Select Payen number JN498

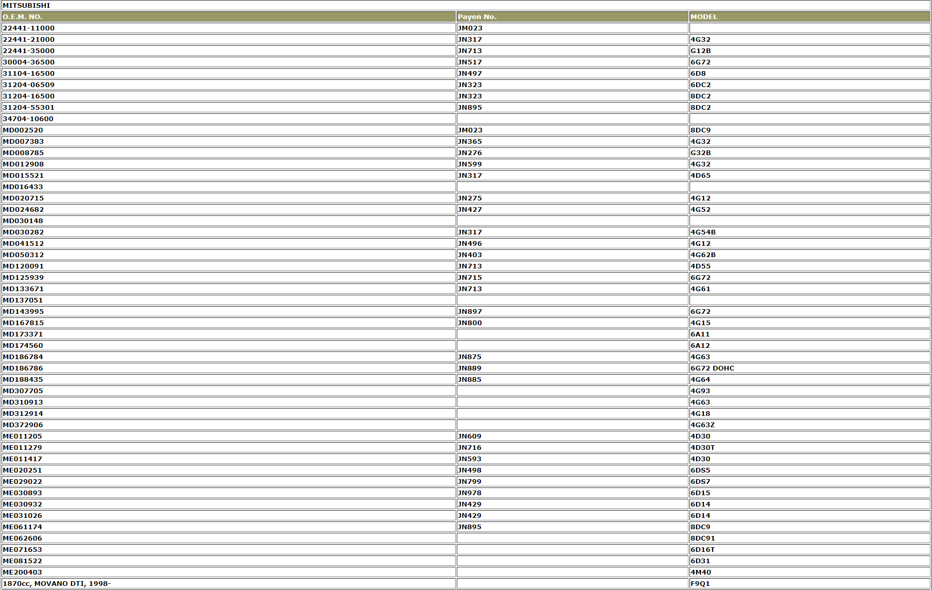pos(573,470)
